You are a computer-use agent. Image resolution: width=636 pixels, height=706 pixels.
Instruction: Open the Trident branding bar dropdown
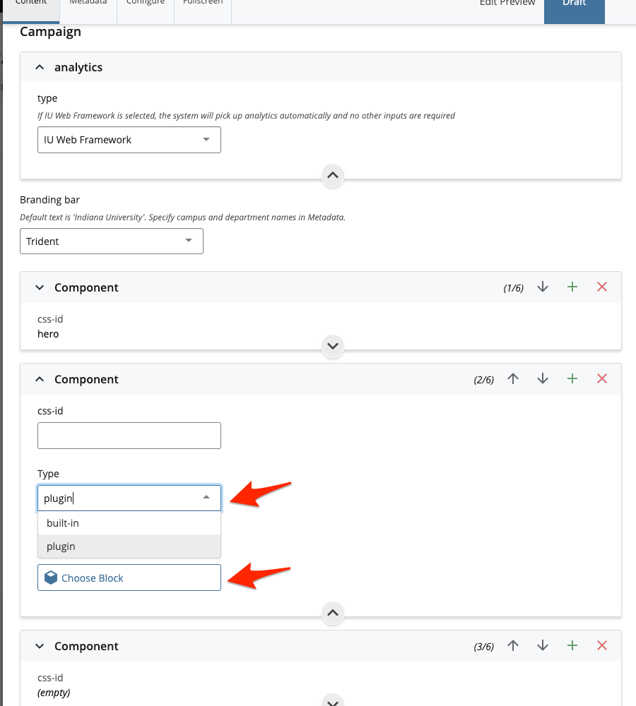click(x=112, y=241)
